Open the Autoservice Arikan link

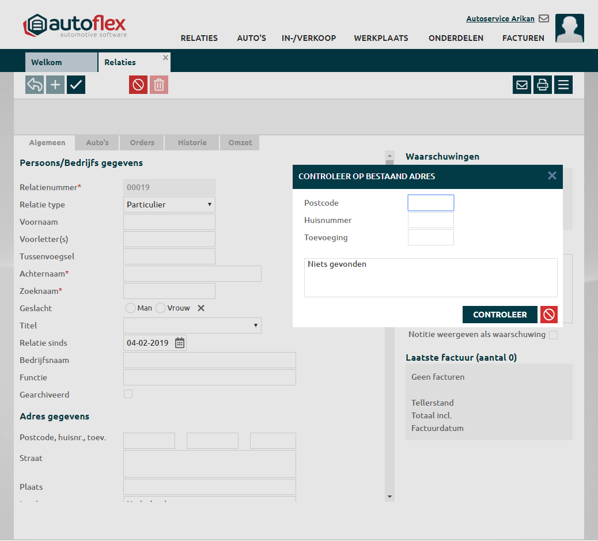tap(500, 19)
